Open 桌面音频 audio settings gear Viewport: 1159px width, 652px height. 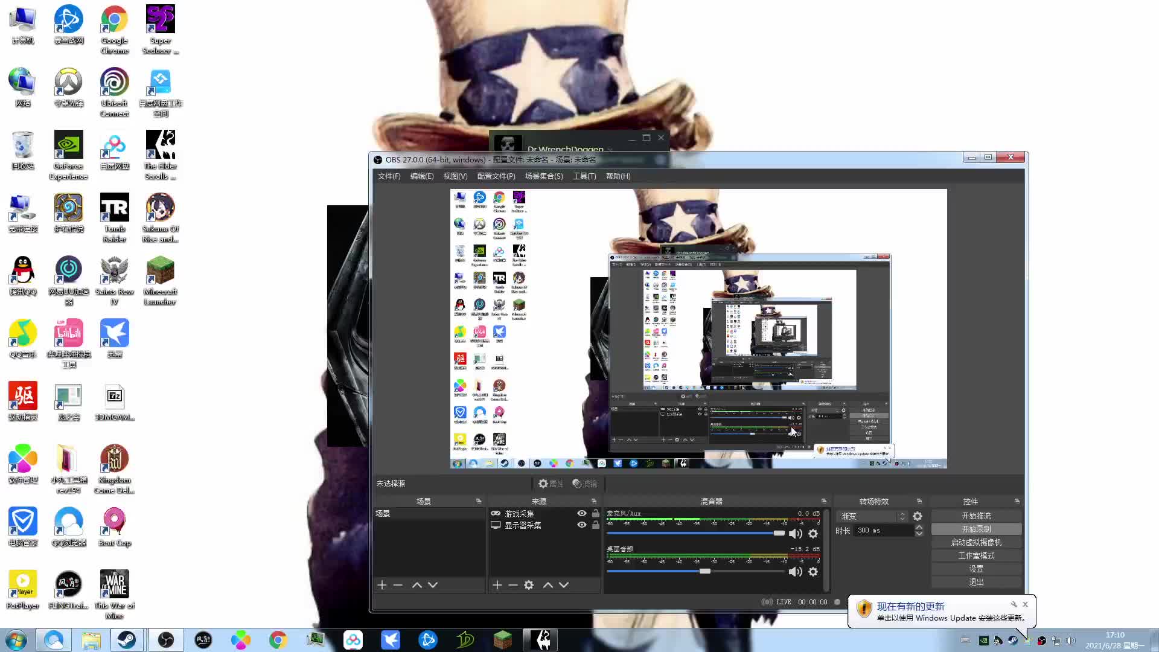[813, 572]
